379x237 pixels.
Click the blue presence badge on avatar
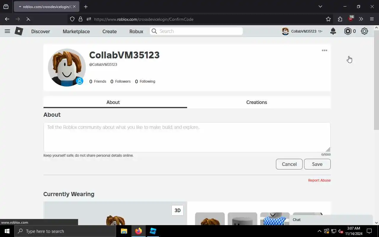(x=80, y=81)
